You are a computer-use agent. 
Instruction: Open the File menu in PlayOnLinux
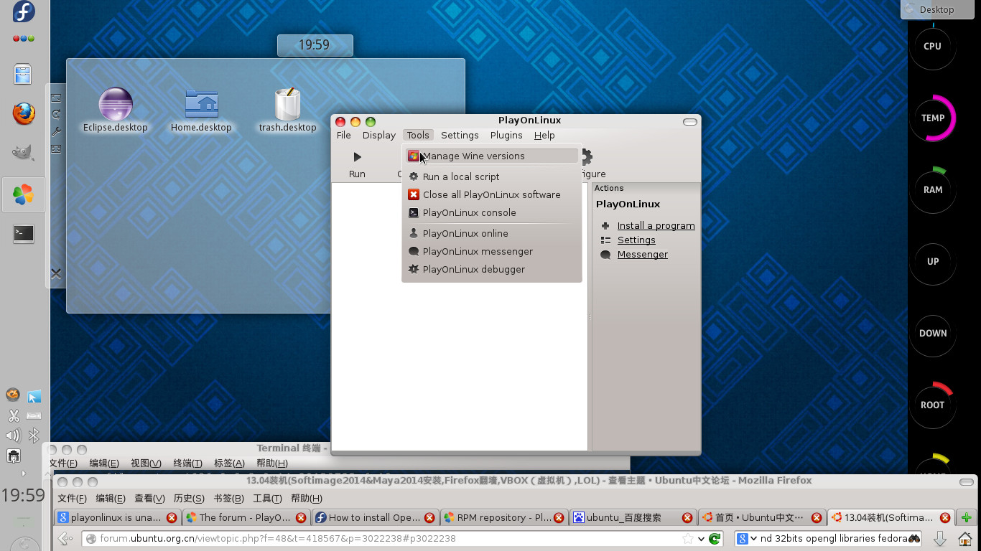344,135
